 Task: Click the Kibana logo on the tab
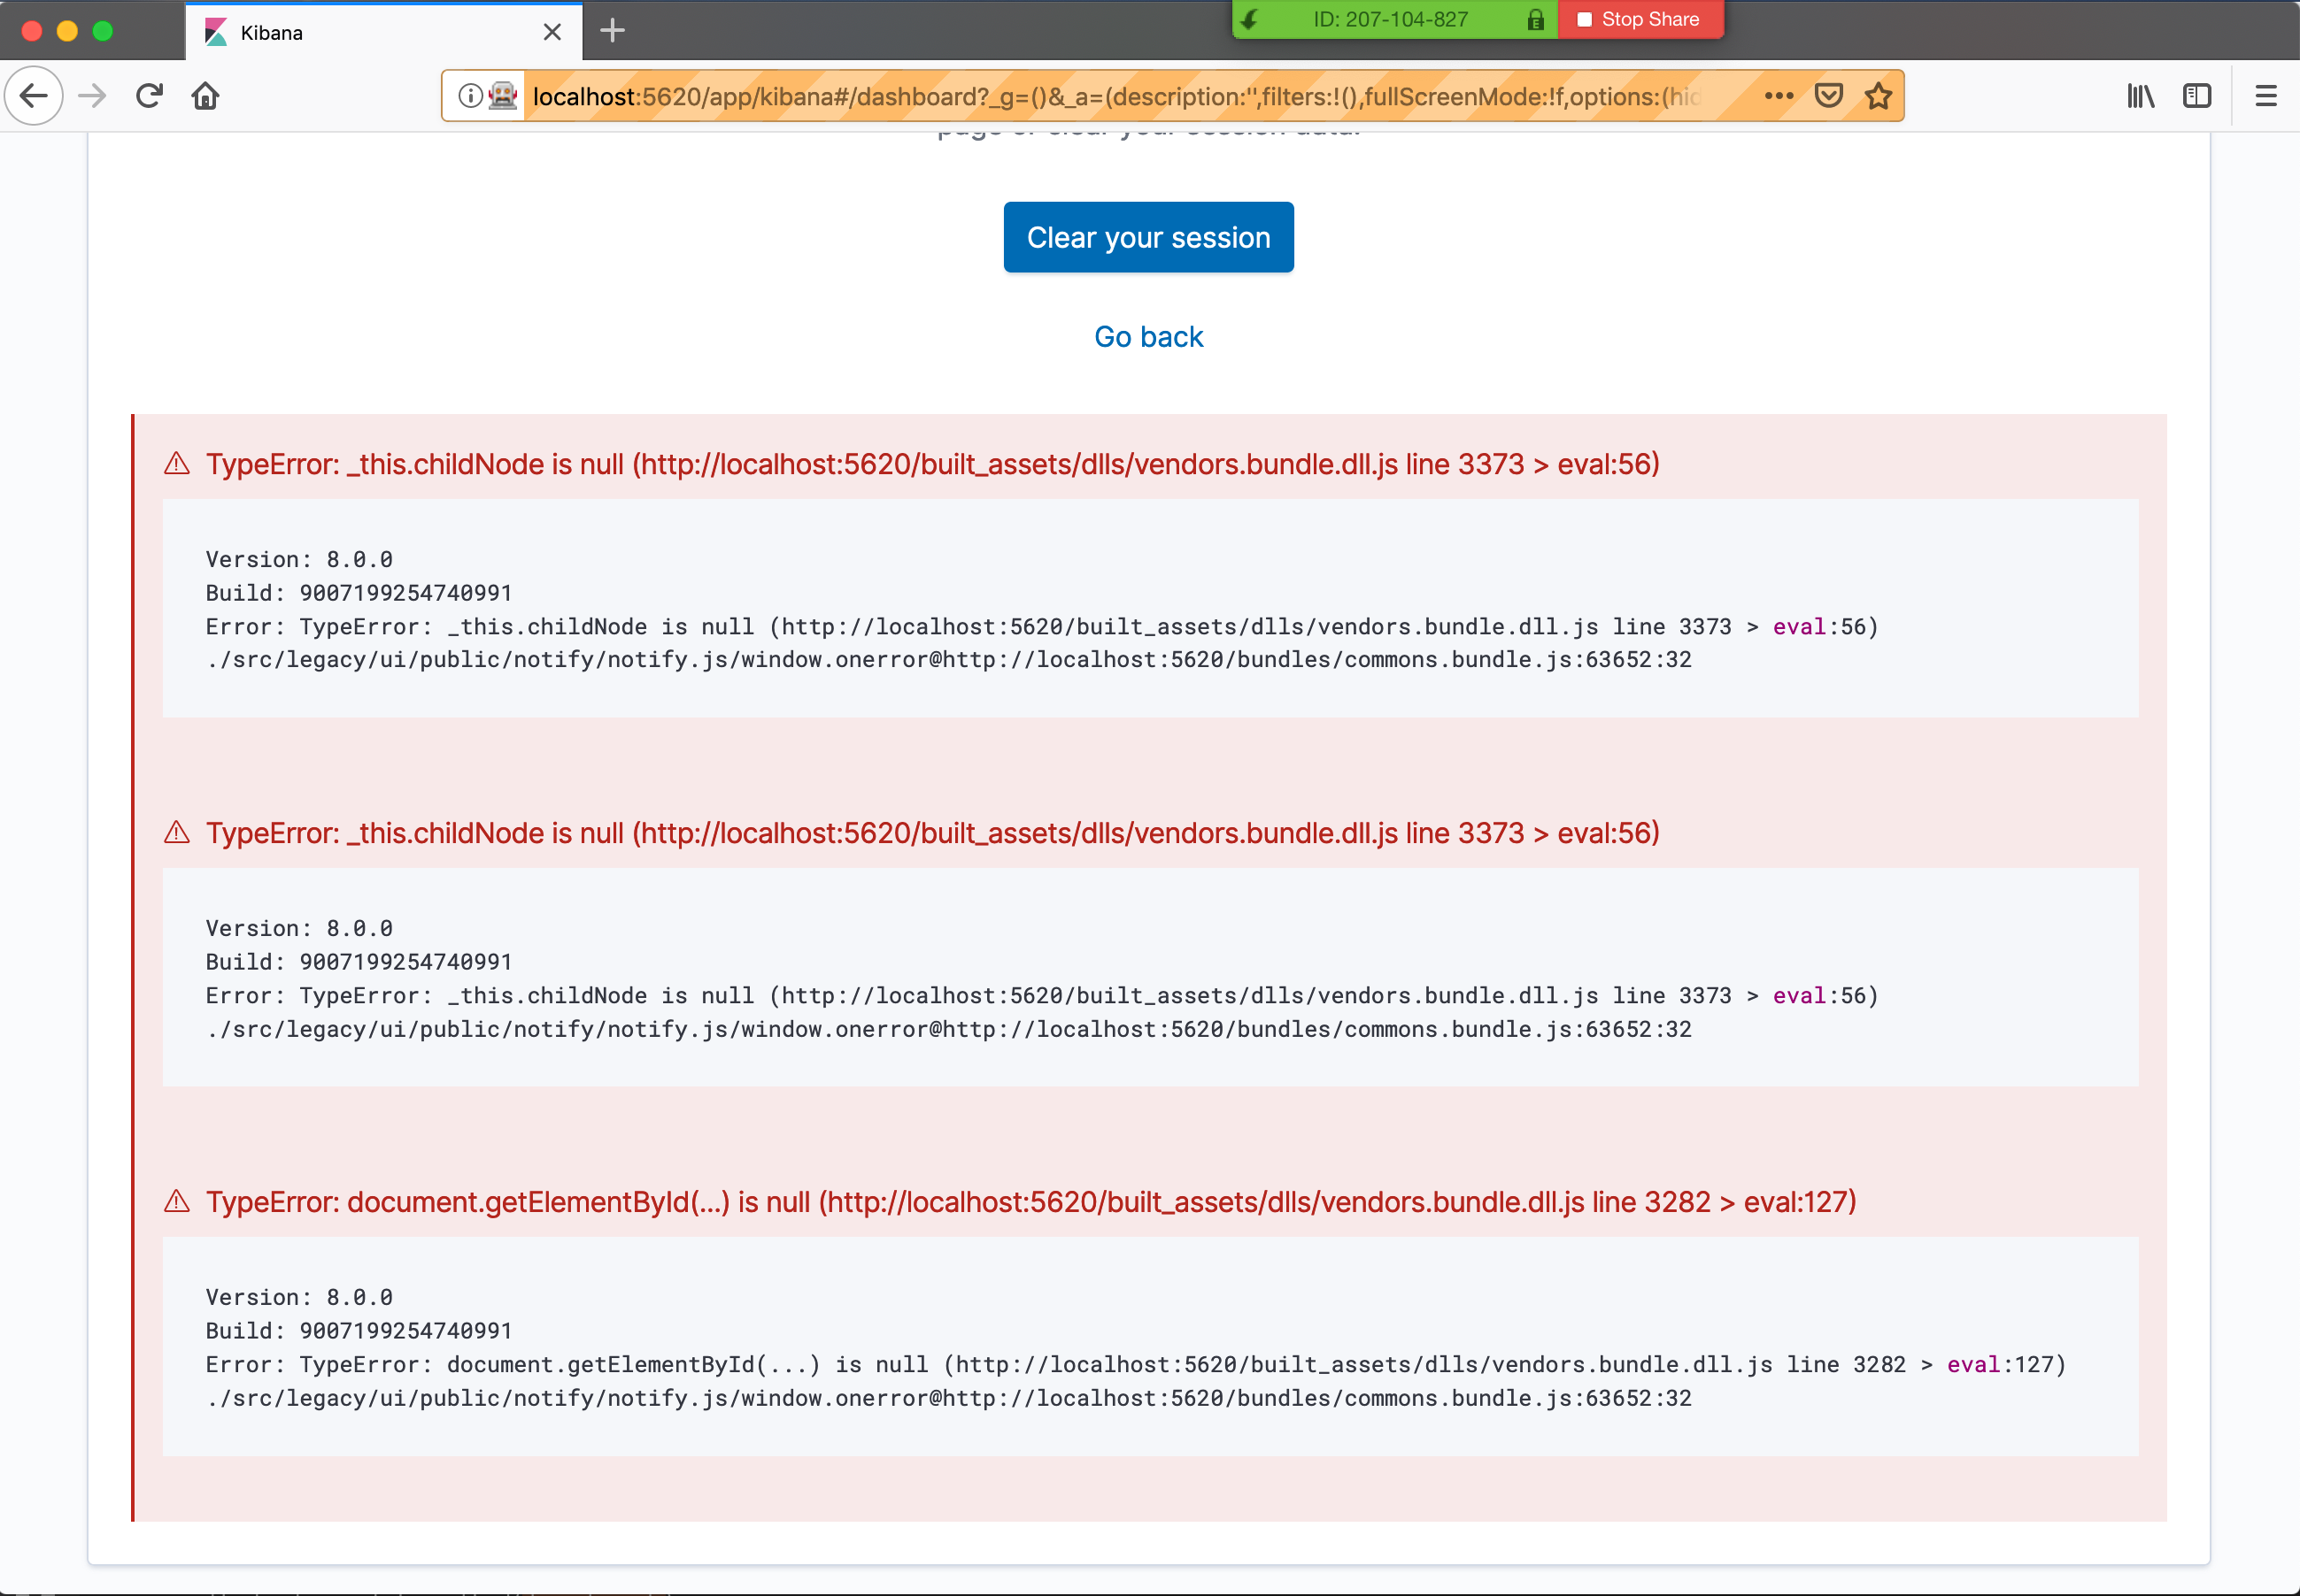tap(216, 32)
